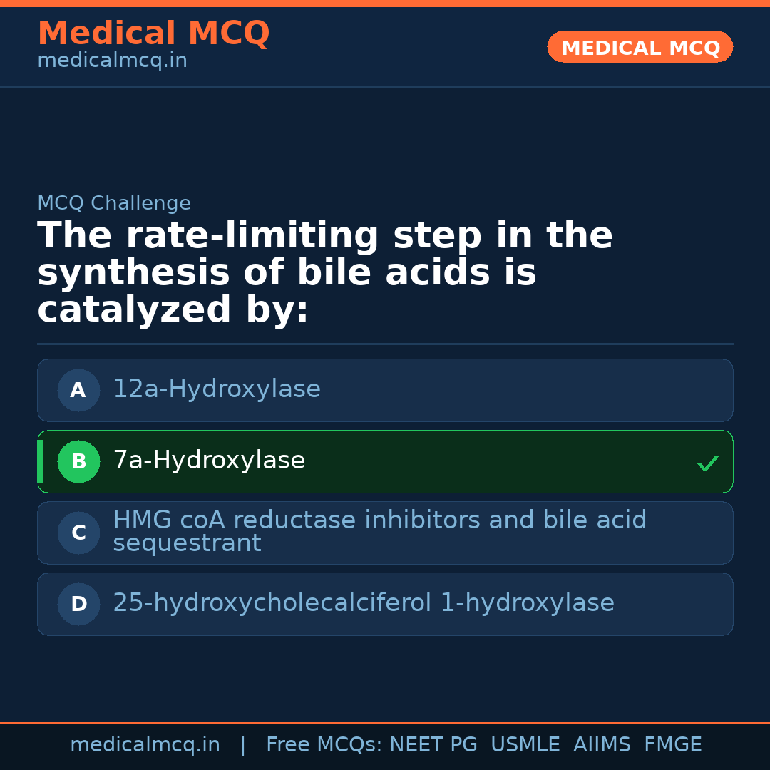Select the 12a-Hydroxylase answer text
The width and height of the screenshot is (770, 770).
point(217,389)
